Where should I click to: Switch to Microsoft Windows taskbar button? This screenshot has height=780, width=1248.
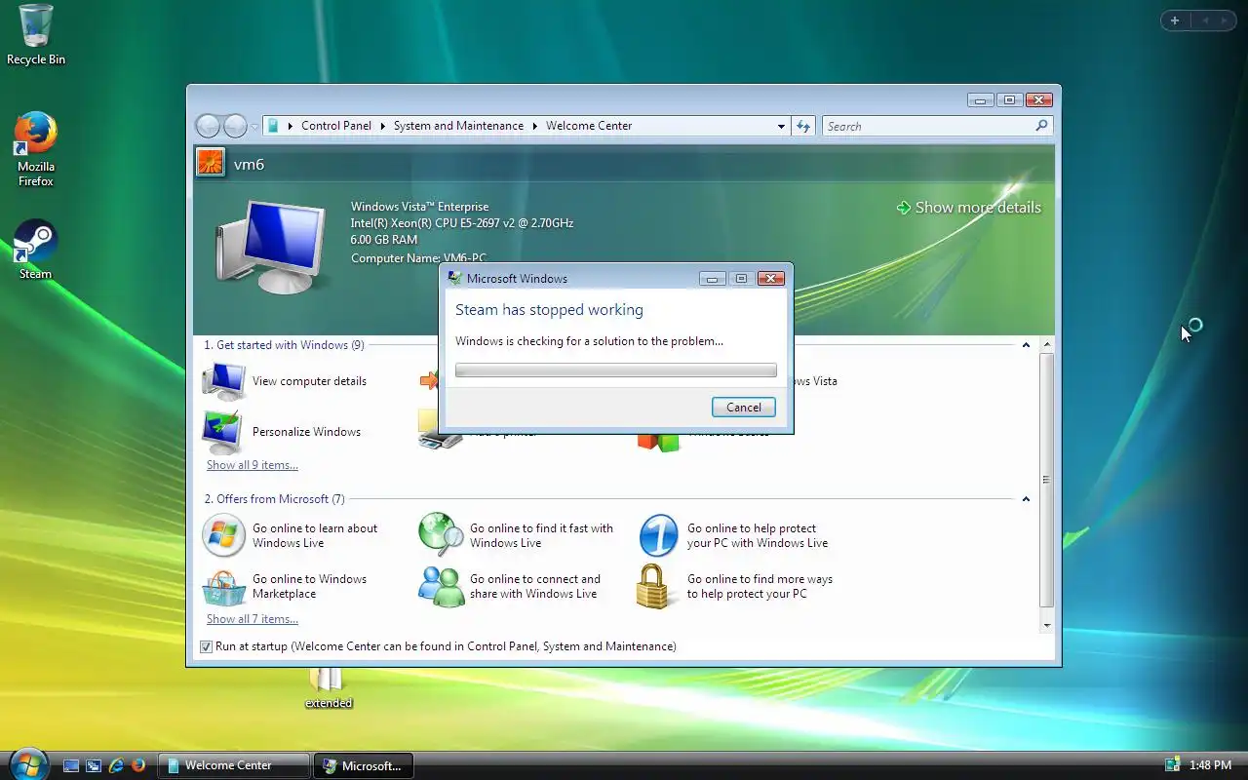363,765
